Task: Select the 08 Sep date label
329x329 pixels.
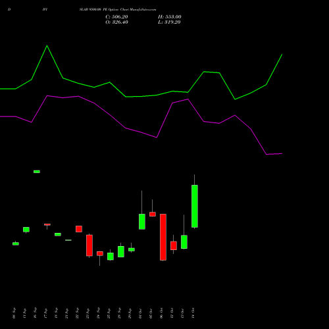Action: (x=14, y=313)
